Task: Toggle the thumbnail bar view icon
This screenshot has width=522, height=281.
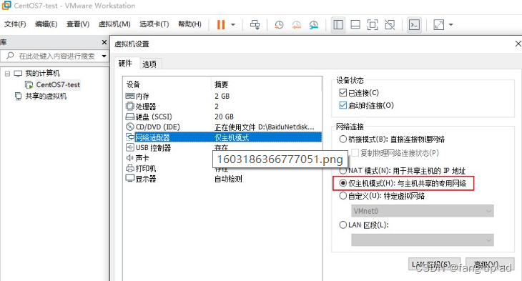Action: click(x=355, y=24)
